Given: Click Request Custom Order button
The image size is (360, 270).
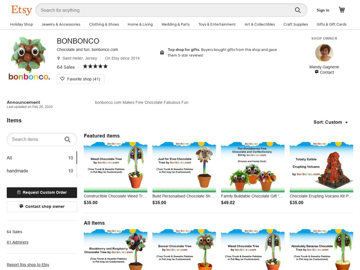Looking at the screenshot, I should tap(42, 192).
